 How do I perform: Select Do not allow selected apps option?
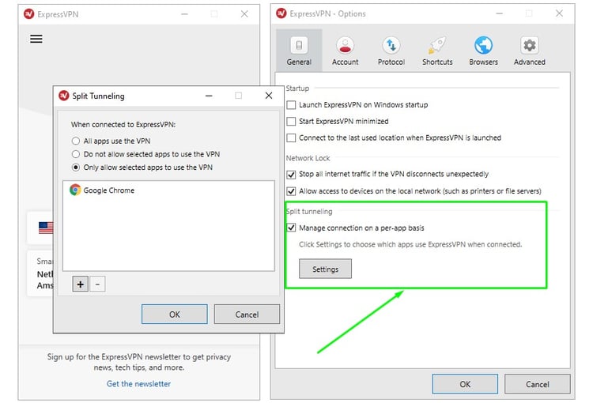pyautogui.click(x=76, y=154)
